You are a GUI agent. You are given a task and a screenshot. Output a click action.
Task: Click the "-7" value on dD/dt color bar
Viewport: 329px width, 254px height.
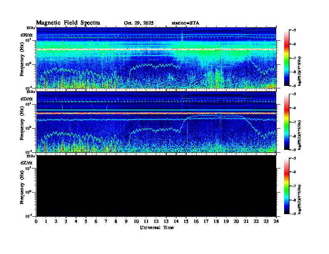click(x=294, y=122)
